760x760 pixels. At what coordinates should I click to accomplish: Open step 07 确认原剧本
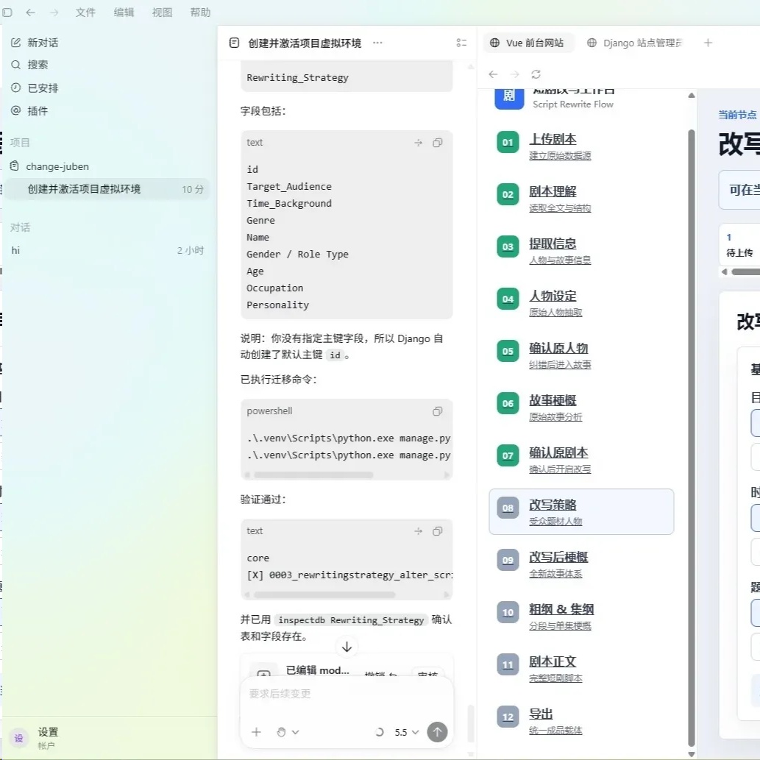(581, 460)
